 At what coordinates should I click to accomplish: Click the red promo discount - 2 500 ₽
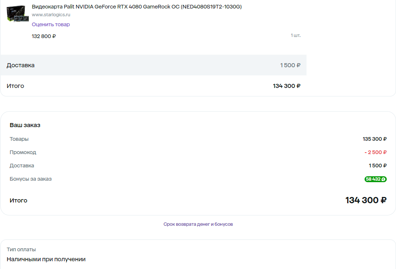(376, 152)
